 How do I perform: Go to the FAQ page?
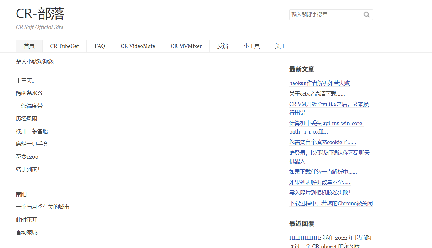coord(100,46)
